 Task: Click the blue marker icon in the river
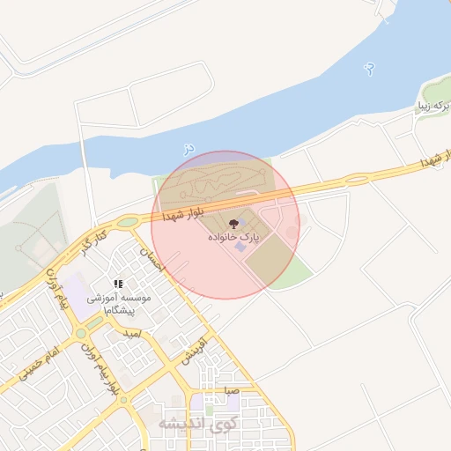pyautogui.click(x=370, y=70)
